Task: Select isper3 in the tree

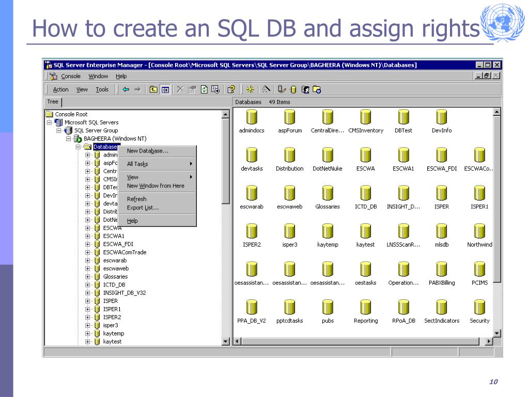Action: tap(111, 326)
